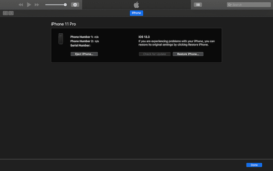Click the Restore iPhone... button
Viewport: 273px width, 171px height.
tap(188, 54)
